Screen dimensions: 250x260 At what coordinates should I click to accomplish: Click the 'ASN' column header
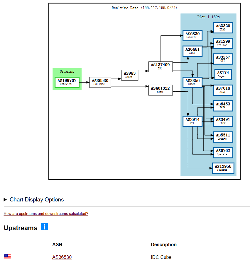coord(57,244)
